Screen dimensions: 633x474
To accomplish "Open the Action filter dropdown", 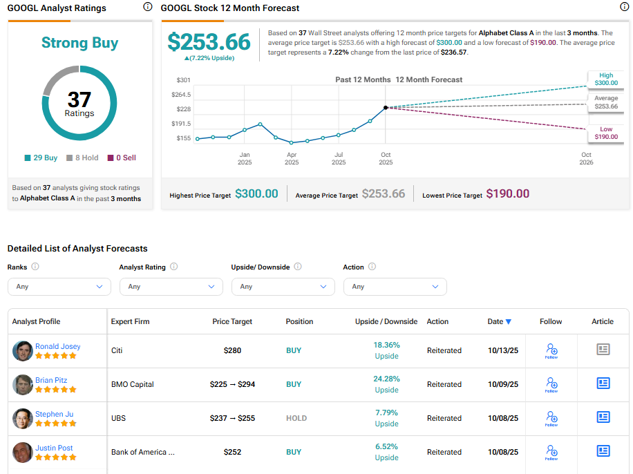I will click(395, 286).
